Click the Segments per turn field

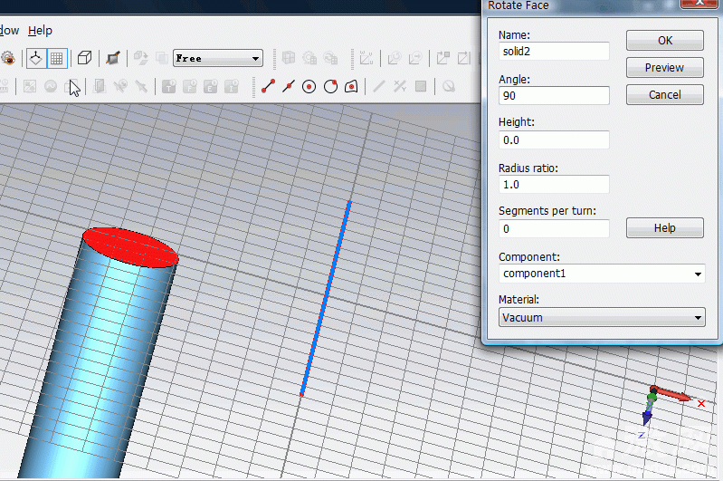pyautogui.click(x=554, y=228)
